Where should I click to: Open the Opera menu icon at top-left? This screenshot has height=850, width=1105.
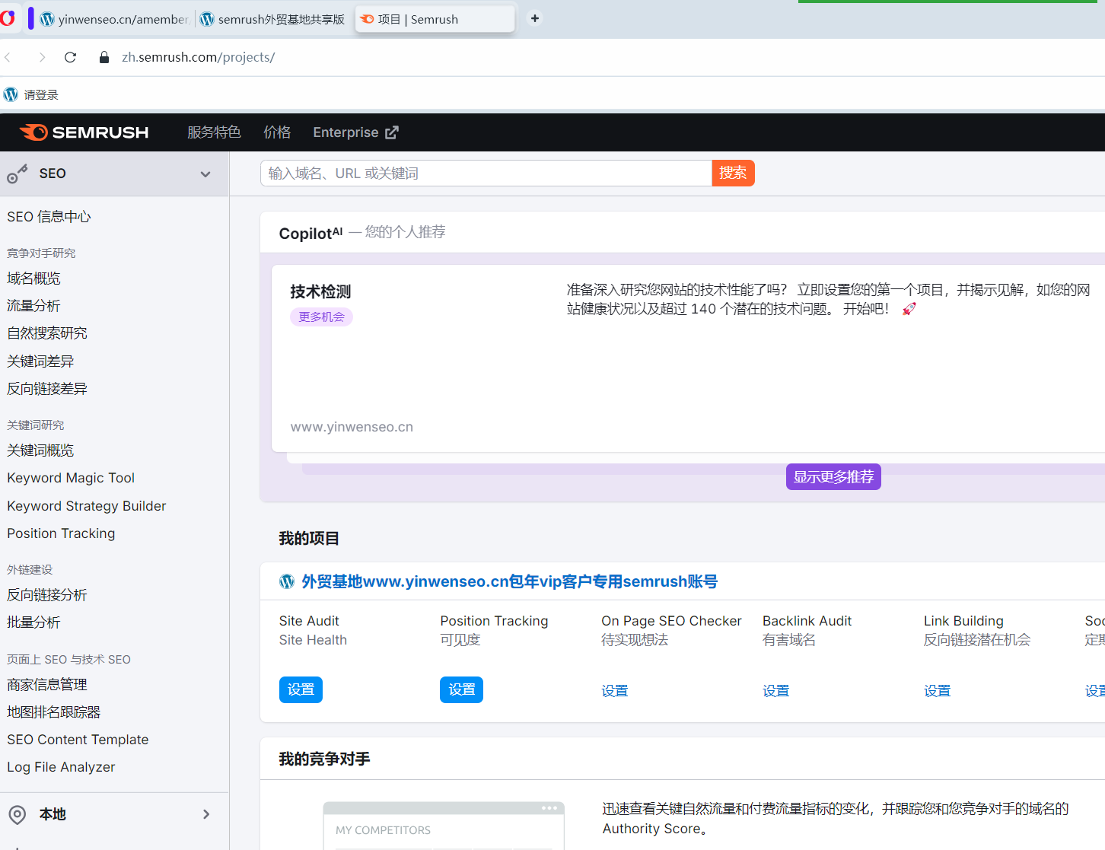pos(9,18)
